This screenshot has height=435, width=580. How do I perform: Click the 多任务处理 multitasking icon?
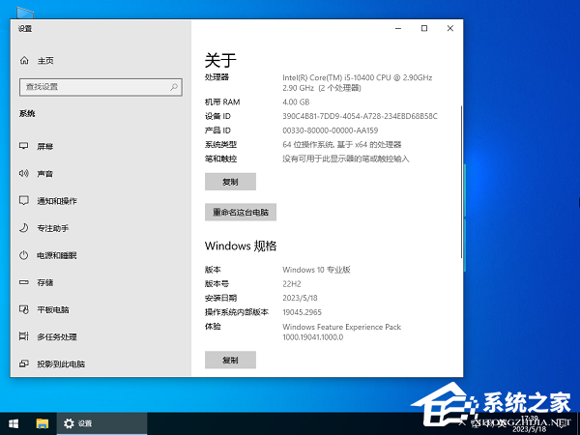point(24,336)
